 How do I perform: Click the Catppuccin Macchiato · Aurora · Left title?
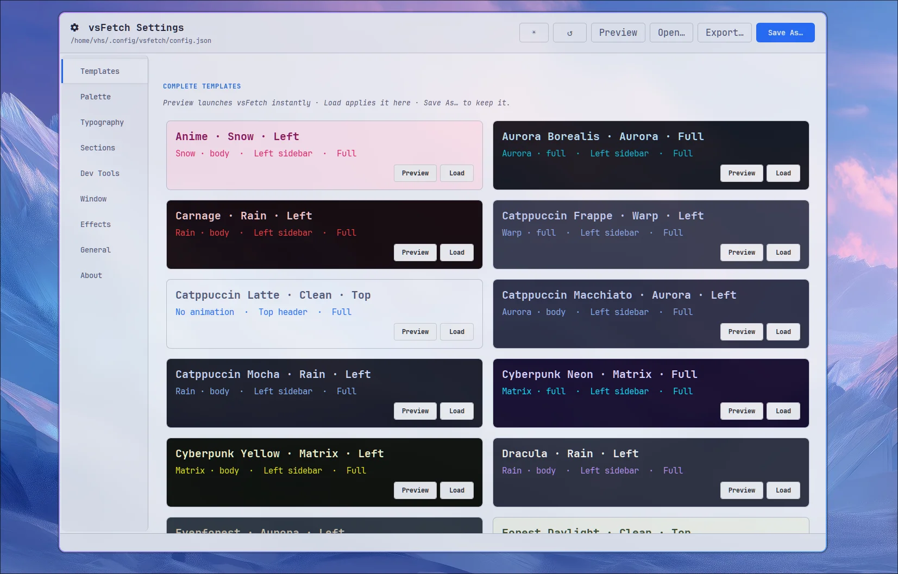tap(619, 295)
